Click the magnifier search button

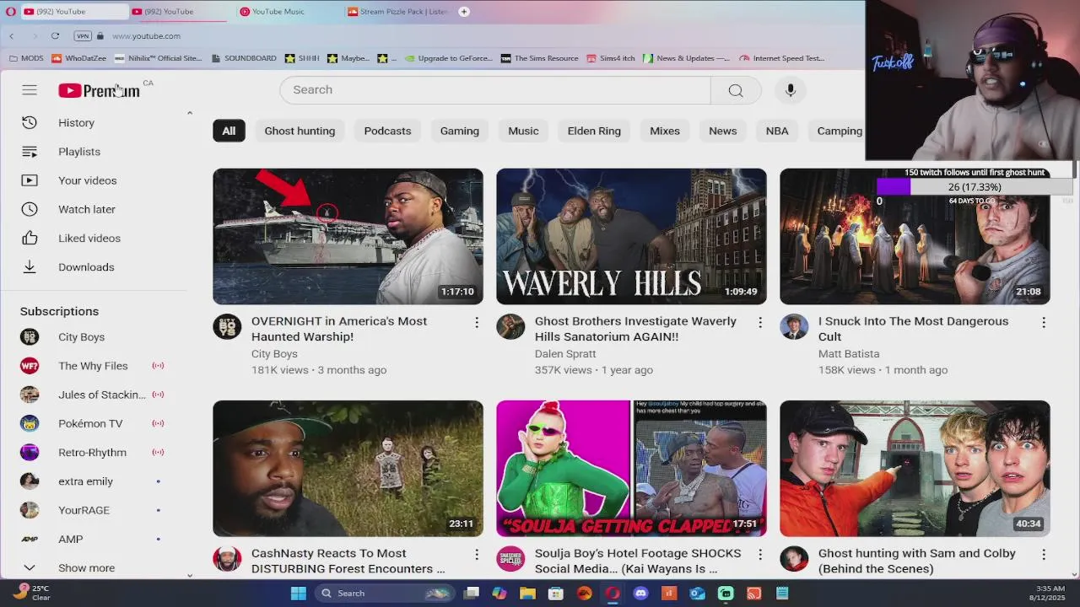736,90
